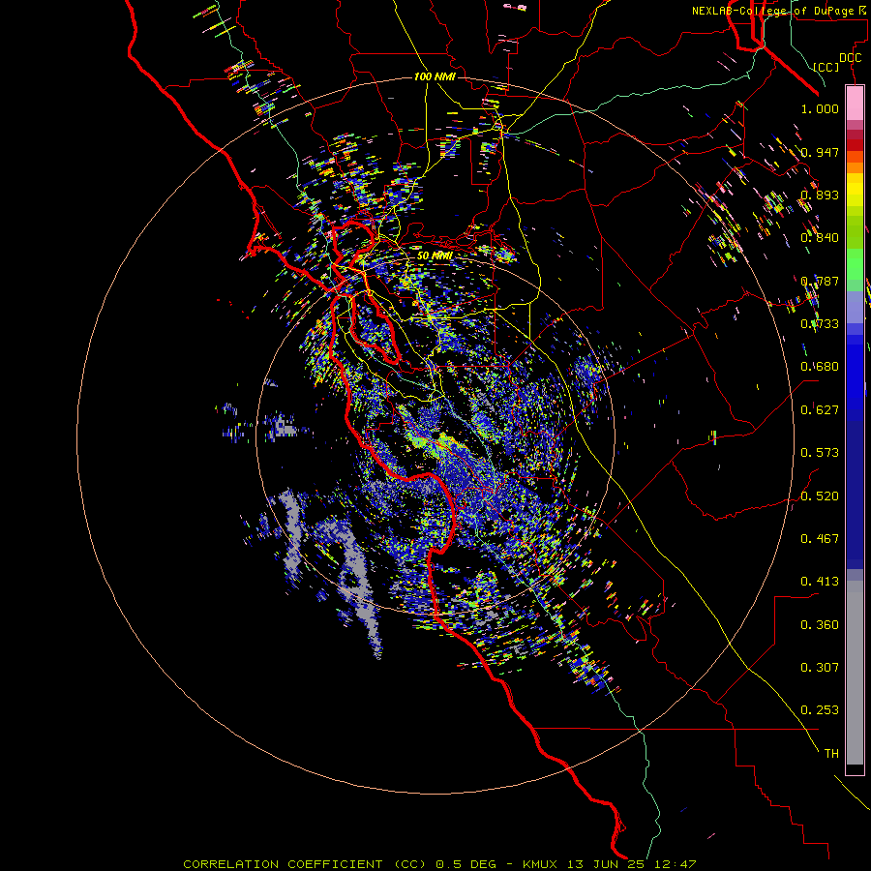Click the 50 NMI range ring label
The image size is (871, 871).
click(x=435, y=255)
